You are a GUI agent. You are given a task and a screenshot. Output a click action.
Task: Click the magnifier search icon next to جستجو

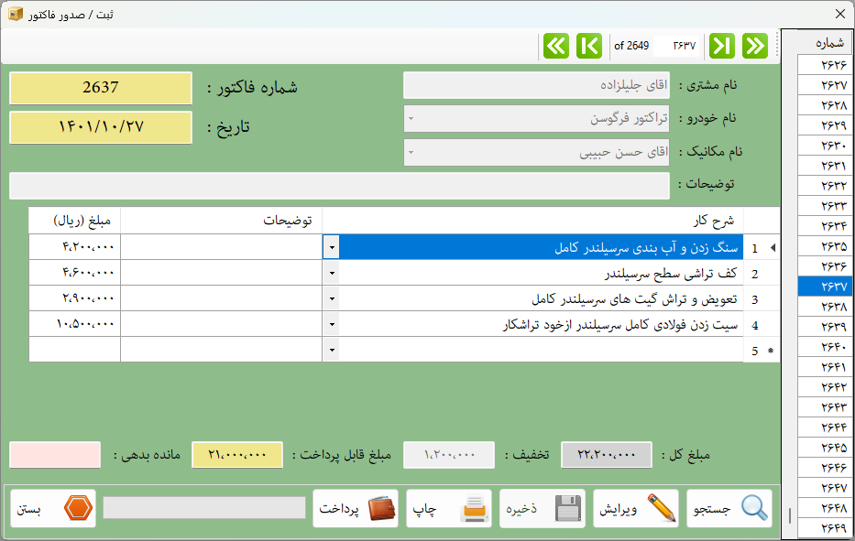coord(754,508)
